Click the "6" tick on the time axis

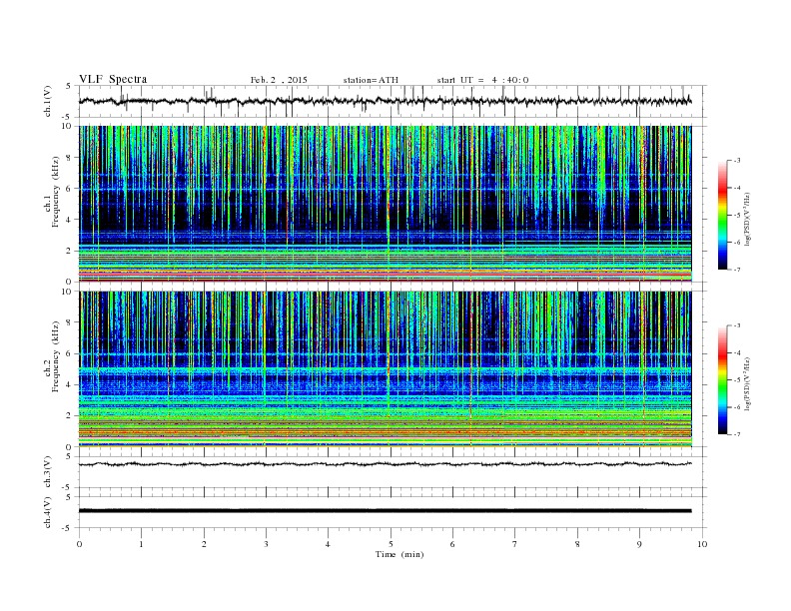pyautogui.click(x=452, y=544)
